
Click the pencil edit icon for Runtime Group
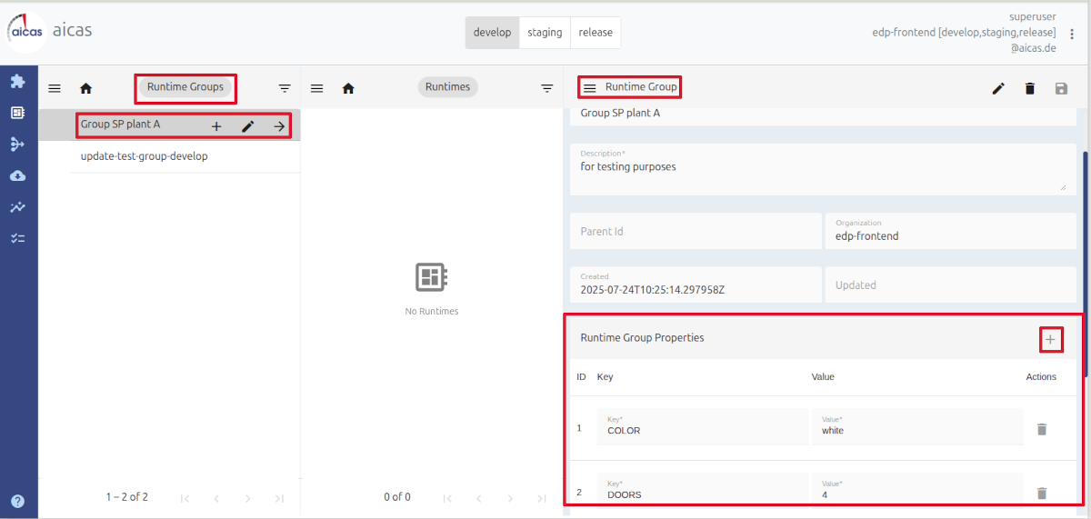[998, 88]
